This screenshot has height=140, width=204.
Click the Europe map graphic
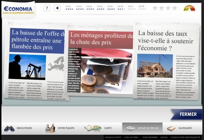56,64
